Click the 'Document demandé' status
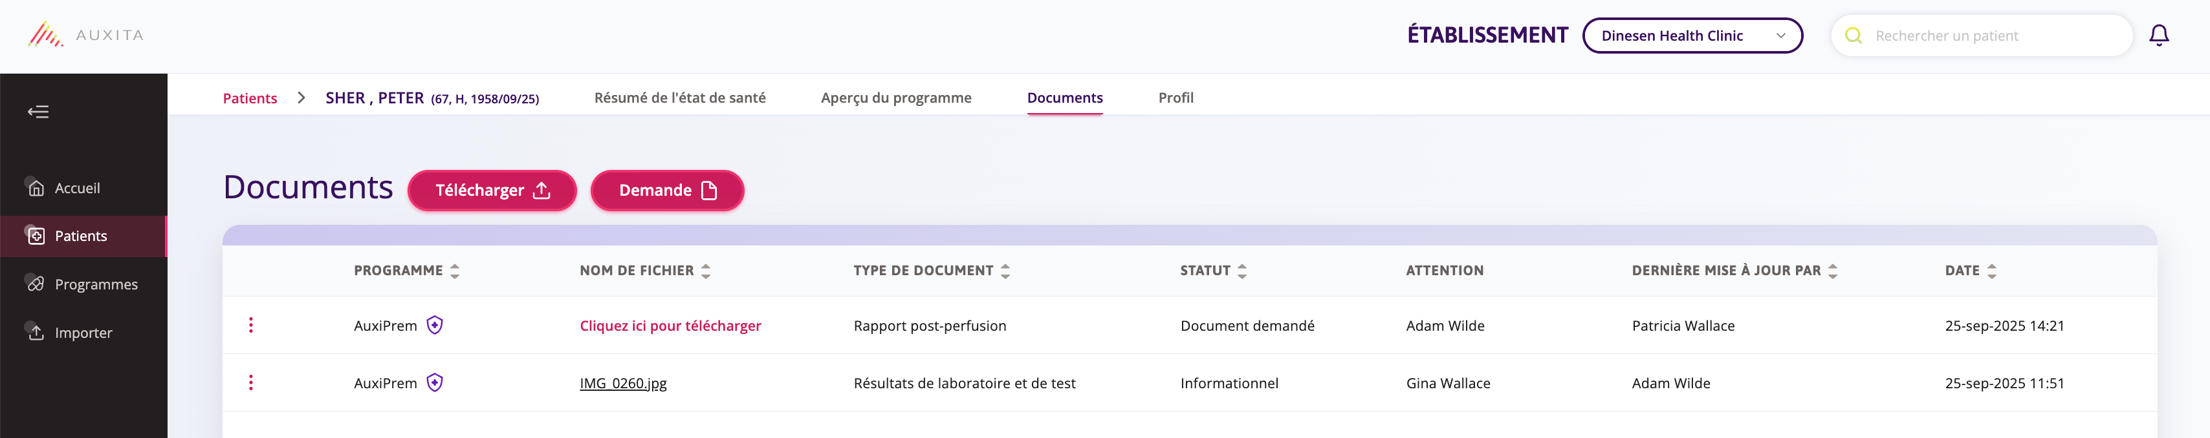2210x438 pixels. (1247, 326)
